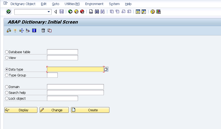
Task: Click the Create button
Action: click(90, 110)
